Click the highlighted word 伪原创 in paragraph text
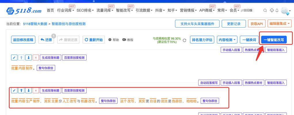Viewport: 294px width, 115px height. (177, 101)
